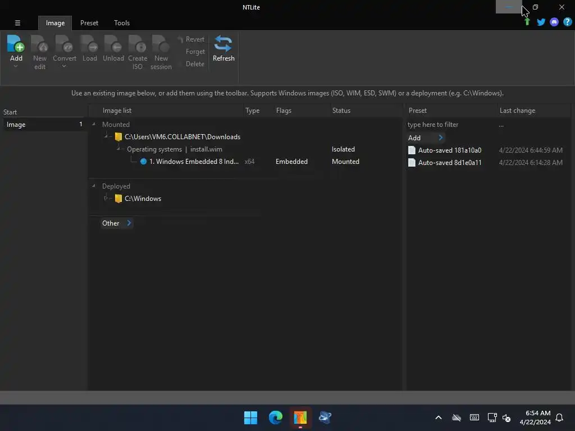The width and height of the screenshot is (575, 431).
Task: Open the Twitter link icon
Action: (541, 22)
